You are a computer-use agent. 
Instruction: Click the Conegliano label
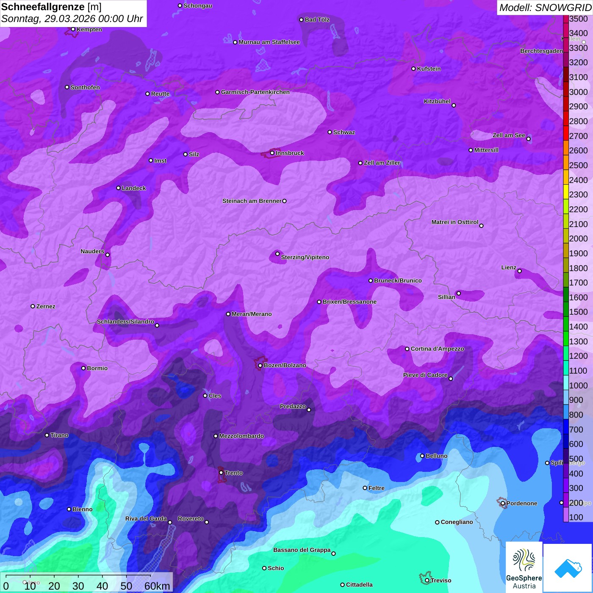457,522
